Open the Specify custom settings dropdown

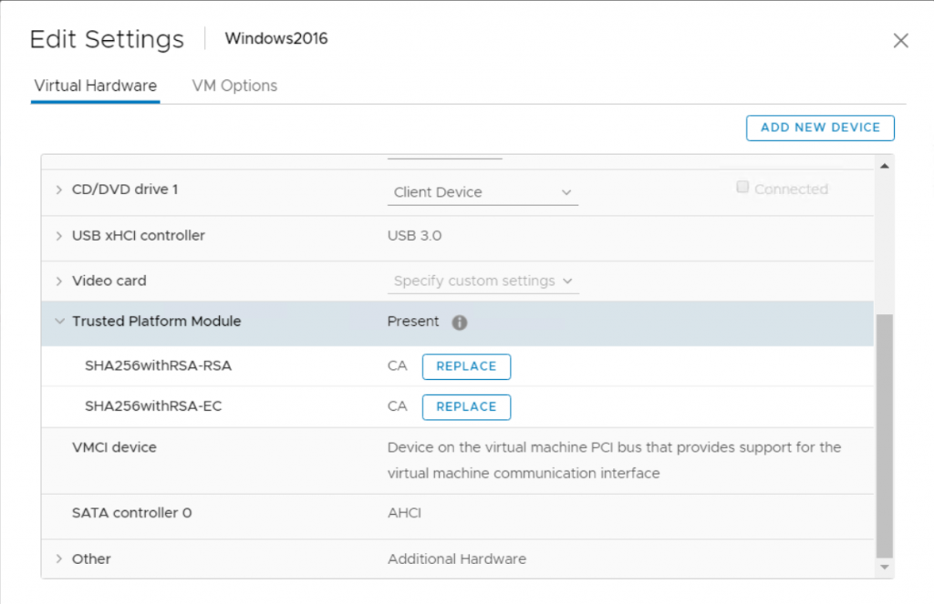point(483,281)
